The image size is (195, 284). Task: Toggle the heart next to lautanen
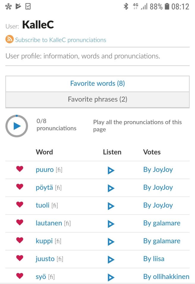[20, 222]
